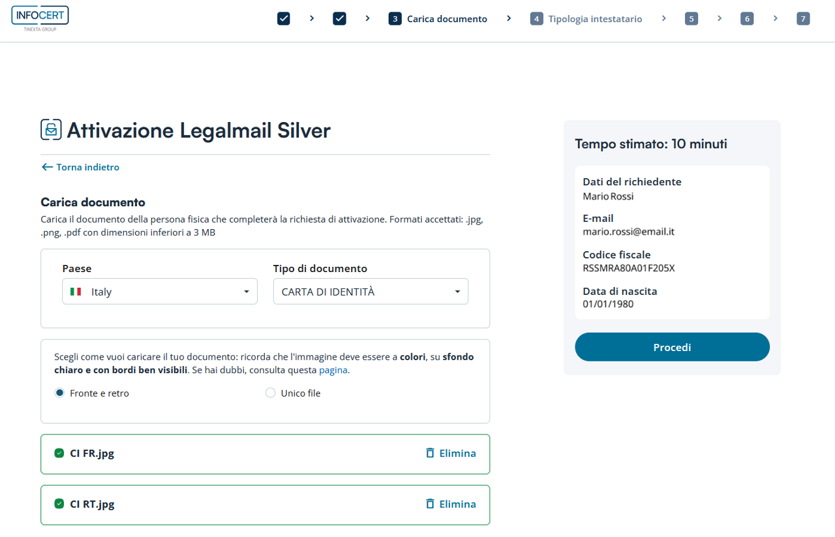Click green check icon next to CI FR.jpg
Viewport: 835px width, 537px height.
[x=59, y=453]
